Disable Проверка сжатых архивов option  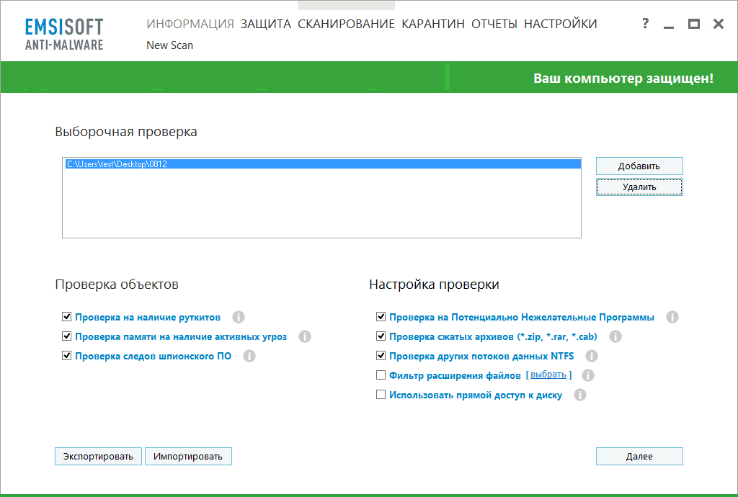pos(380,336)
